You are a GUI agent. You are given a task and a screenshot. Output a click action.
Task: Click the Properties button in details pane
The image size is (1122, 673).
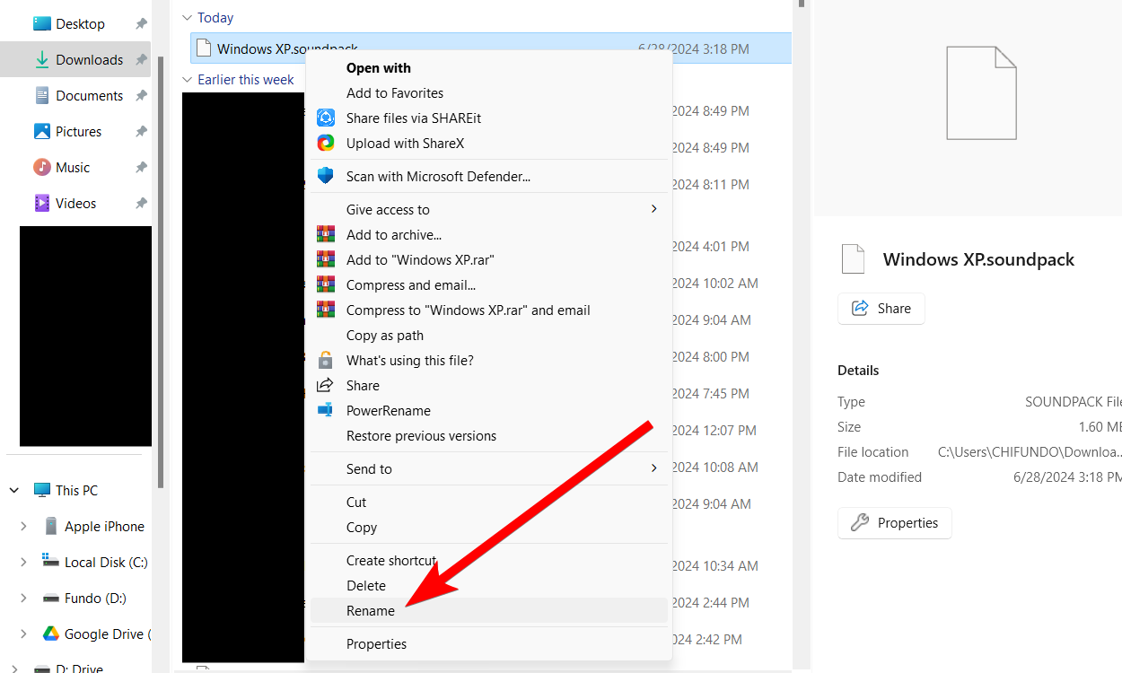pyautogui.click(x=895, y=522)
